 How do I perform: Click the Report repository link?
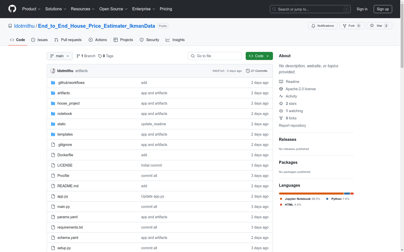[292, 125]
